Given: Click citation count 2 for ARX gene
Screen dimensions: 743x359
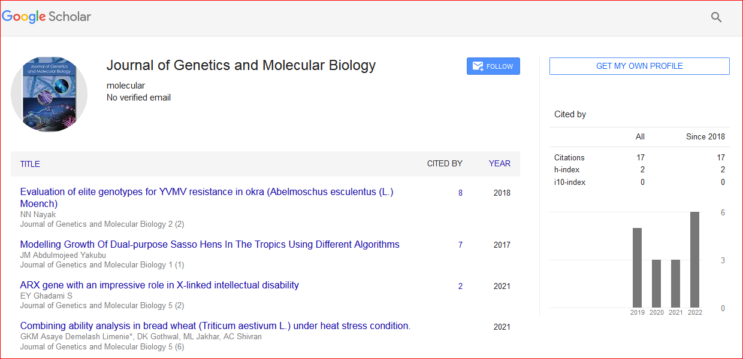Looking at the screenshot, I should coord(460,286).
